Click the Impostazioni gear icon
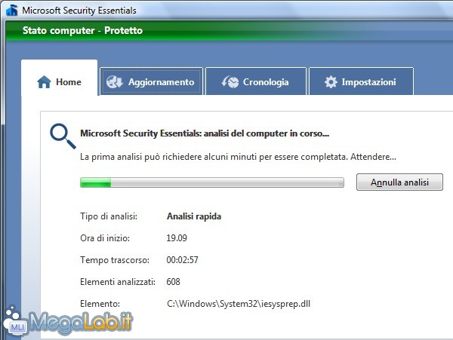 click(x=331, y=82)
